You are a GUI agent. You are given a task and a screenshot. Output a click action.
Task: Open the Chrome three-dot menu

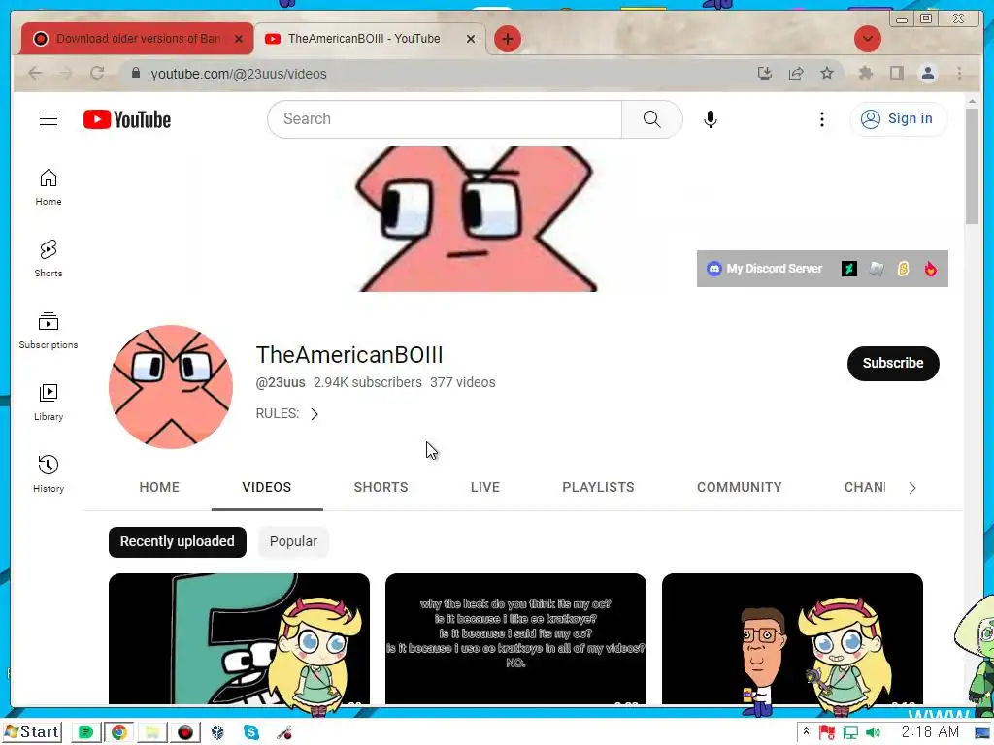[x=959, y=73]
